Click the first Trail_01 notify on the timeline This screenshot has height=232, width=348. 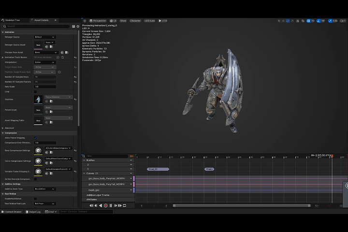(158, 169)
